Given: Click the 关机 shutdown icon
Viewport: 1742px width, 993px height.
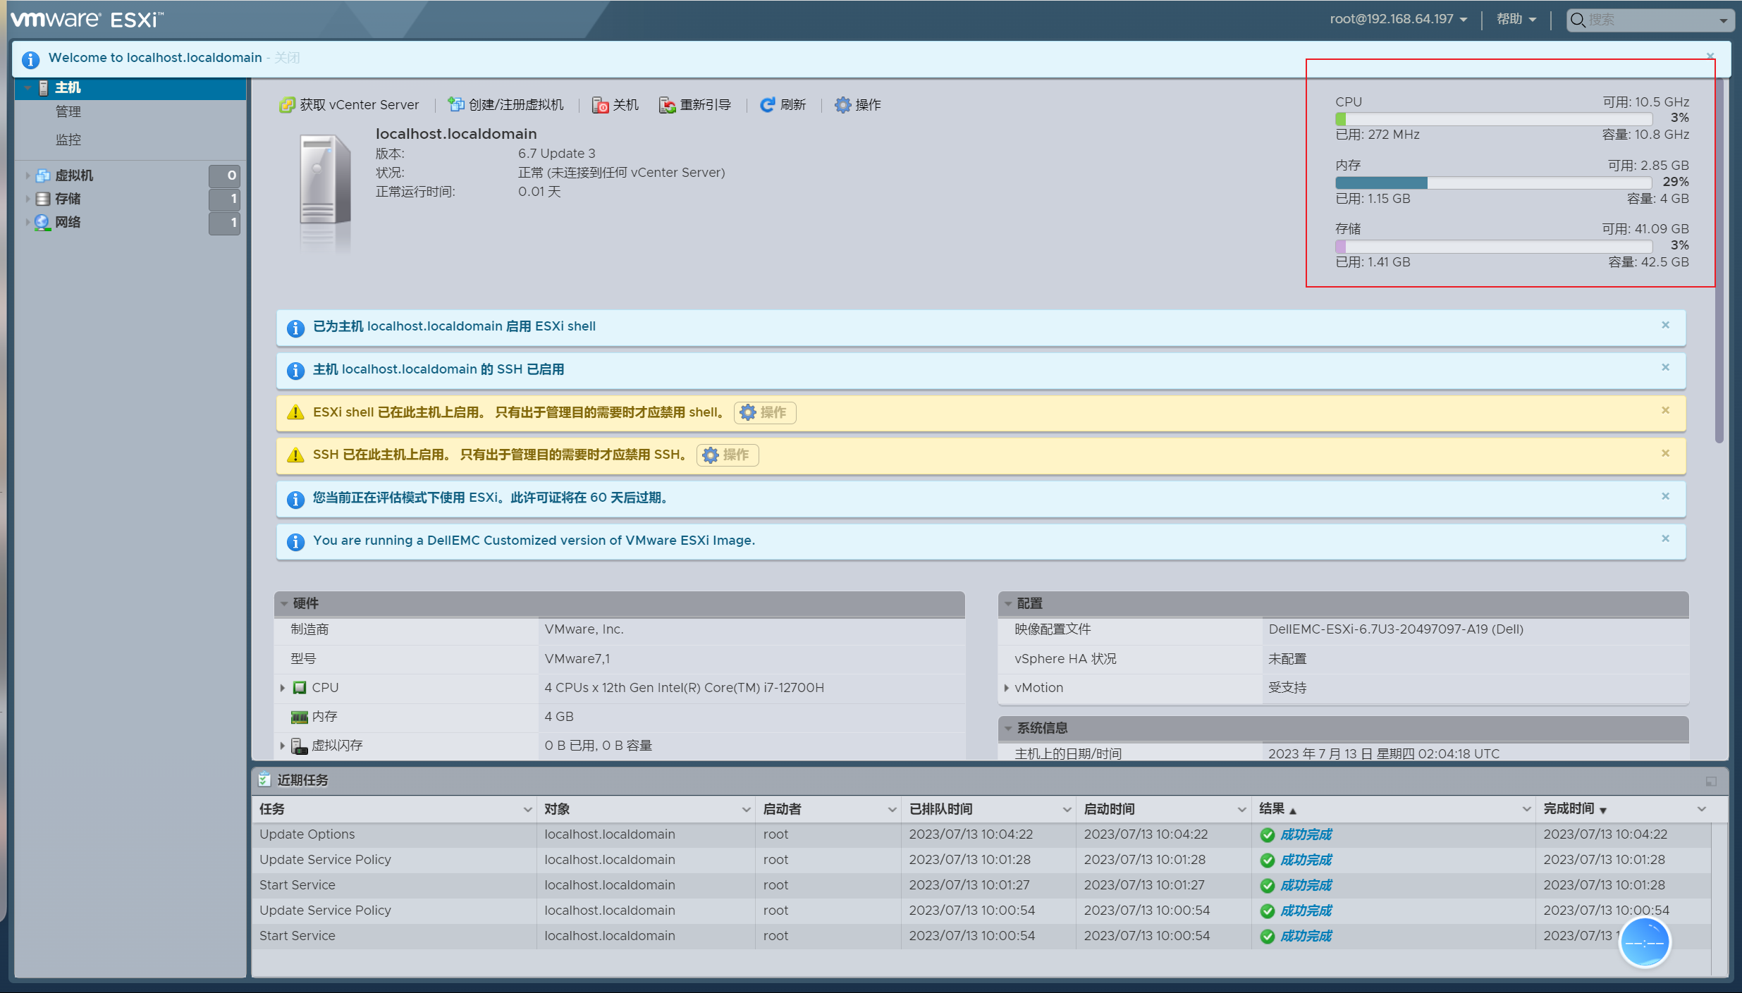Looking at the screenshot, I should pos(600,105).
